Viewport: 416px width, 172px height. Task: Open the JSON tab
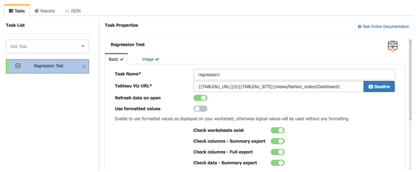[73, 11]
